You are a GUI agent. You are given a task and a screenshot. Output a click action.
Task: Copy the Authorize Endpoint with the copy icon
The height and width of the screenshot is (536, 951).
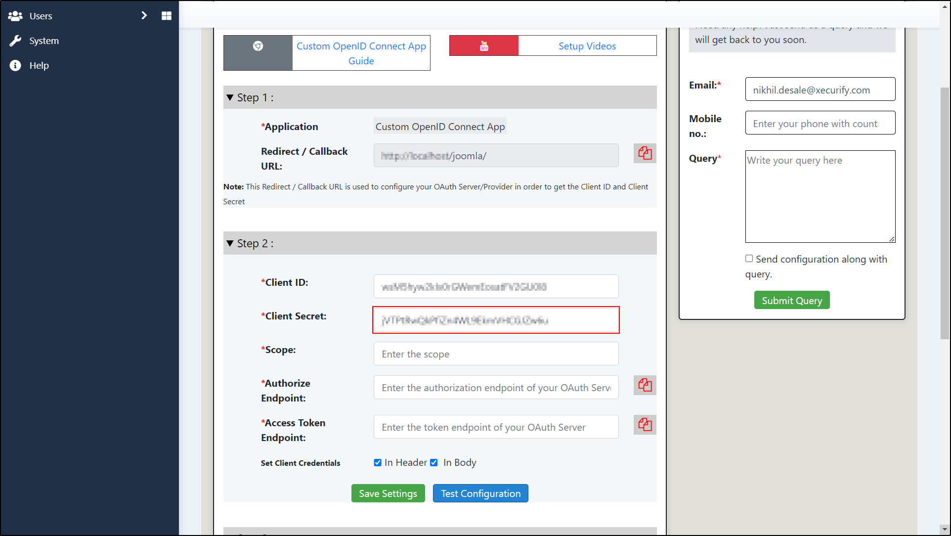[x=645, y=385]
